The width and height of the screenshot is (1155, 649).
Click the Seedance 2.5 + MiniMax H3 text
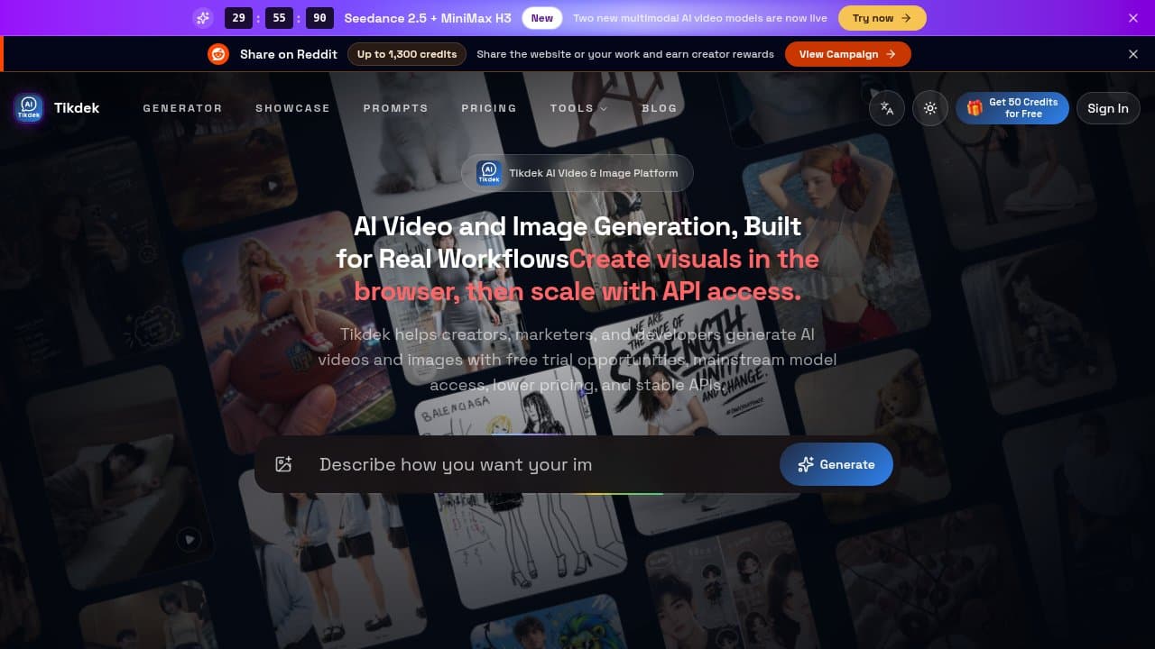tap(428, 18)
